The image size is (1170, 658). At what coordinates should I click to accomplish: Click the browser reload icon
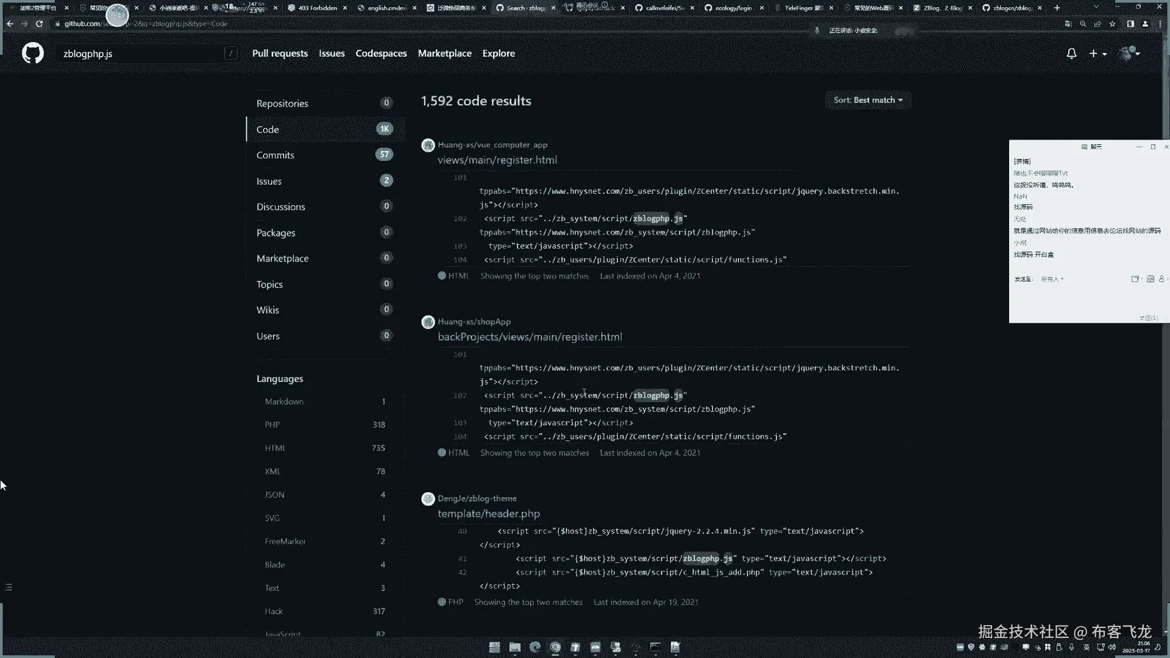point(39,24)
